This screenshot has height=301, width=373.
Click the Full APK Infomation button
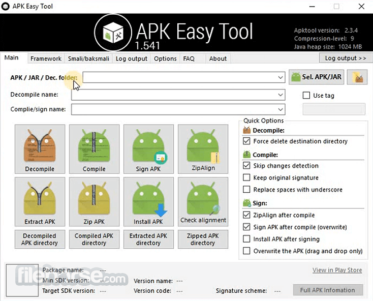[328, 290]
